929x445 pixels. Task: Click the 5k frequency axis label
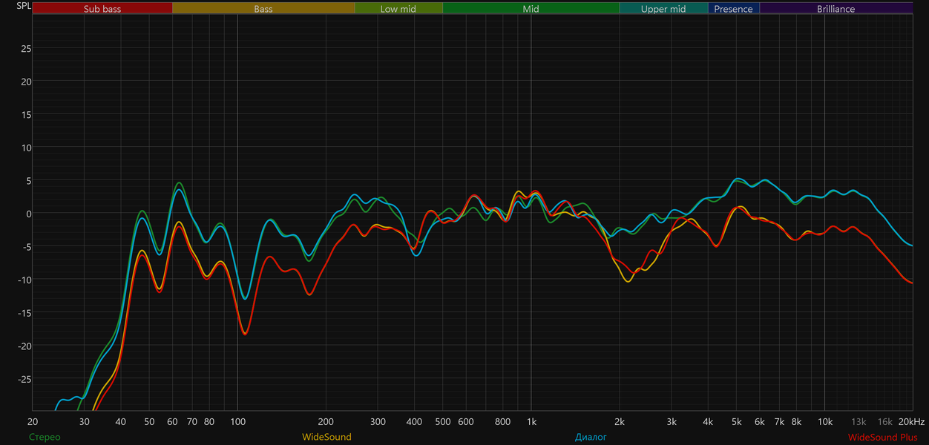click(x=737, y=421)
